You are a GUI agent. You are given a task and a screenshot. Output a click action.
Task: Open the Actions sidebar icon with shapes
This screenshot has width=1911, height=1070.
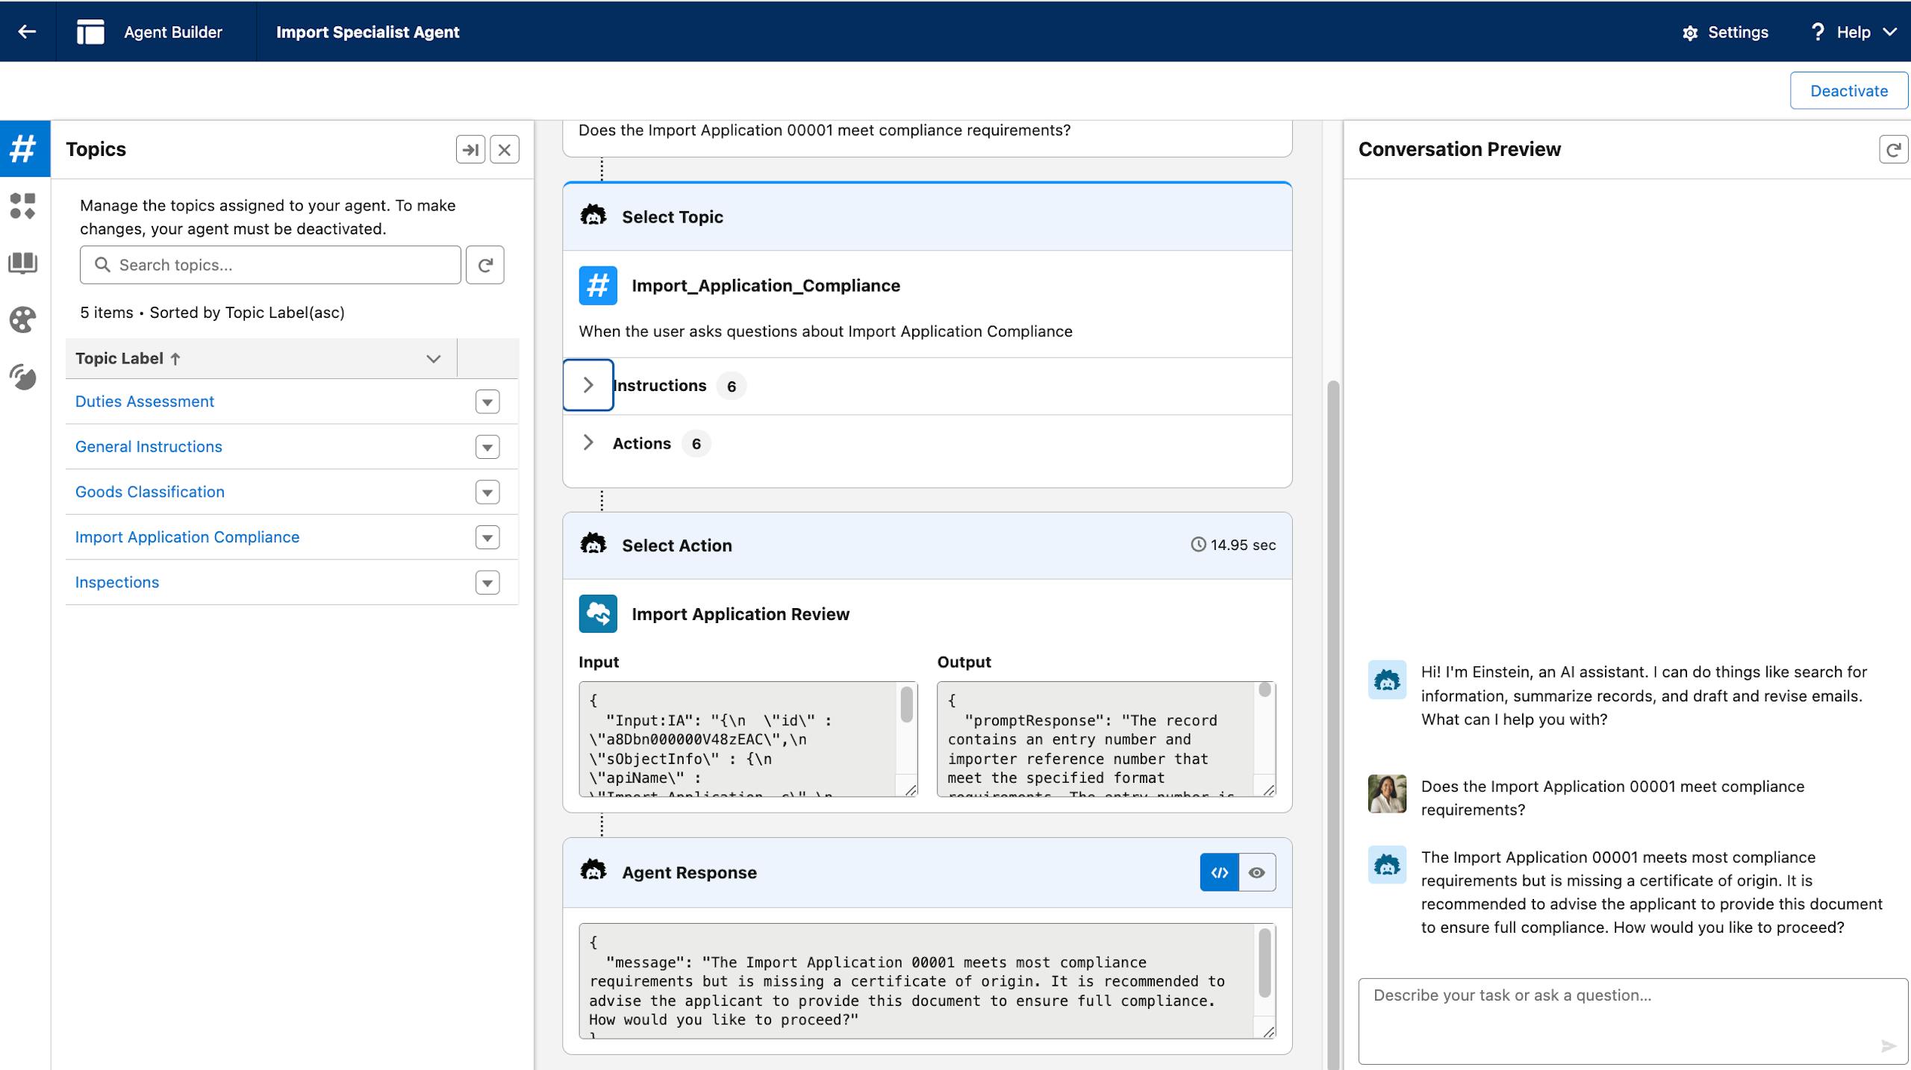click(x=23, y=206)
